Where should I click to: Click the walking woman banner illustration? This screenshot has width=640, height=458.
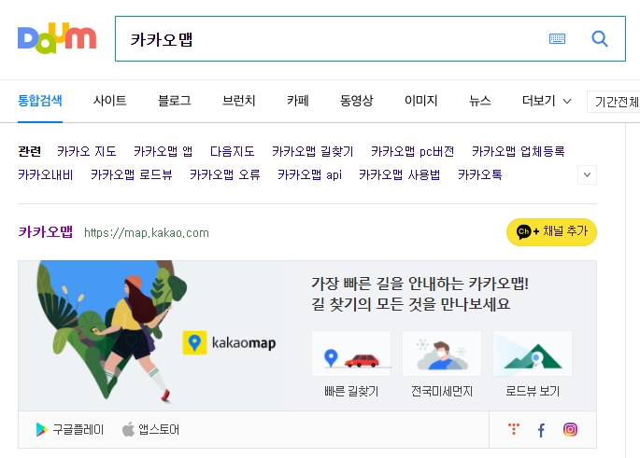click(x=111, y=331)
